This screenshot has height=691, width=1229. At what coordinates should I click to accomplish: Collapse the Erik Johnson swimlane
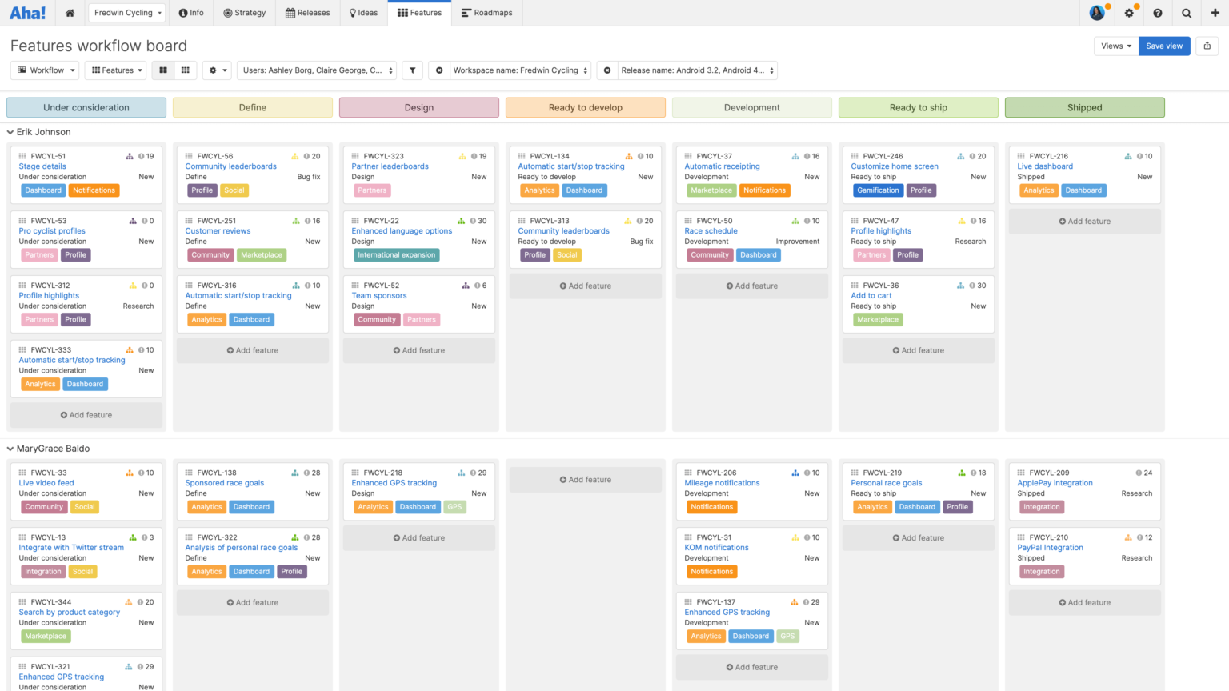(9, 132)
